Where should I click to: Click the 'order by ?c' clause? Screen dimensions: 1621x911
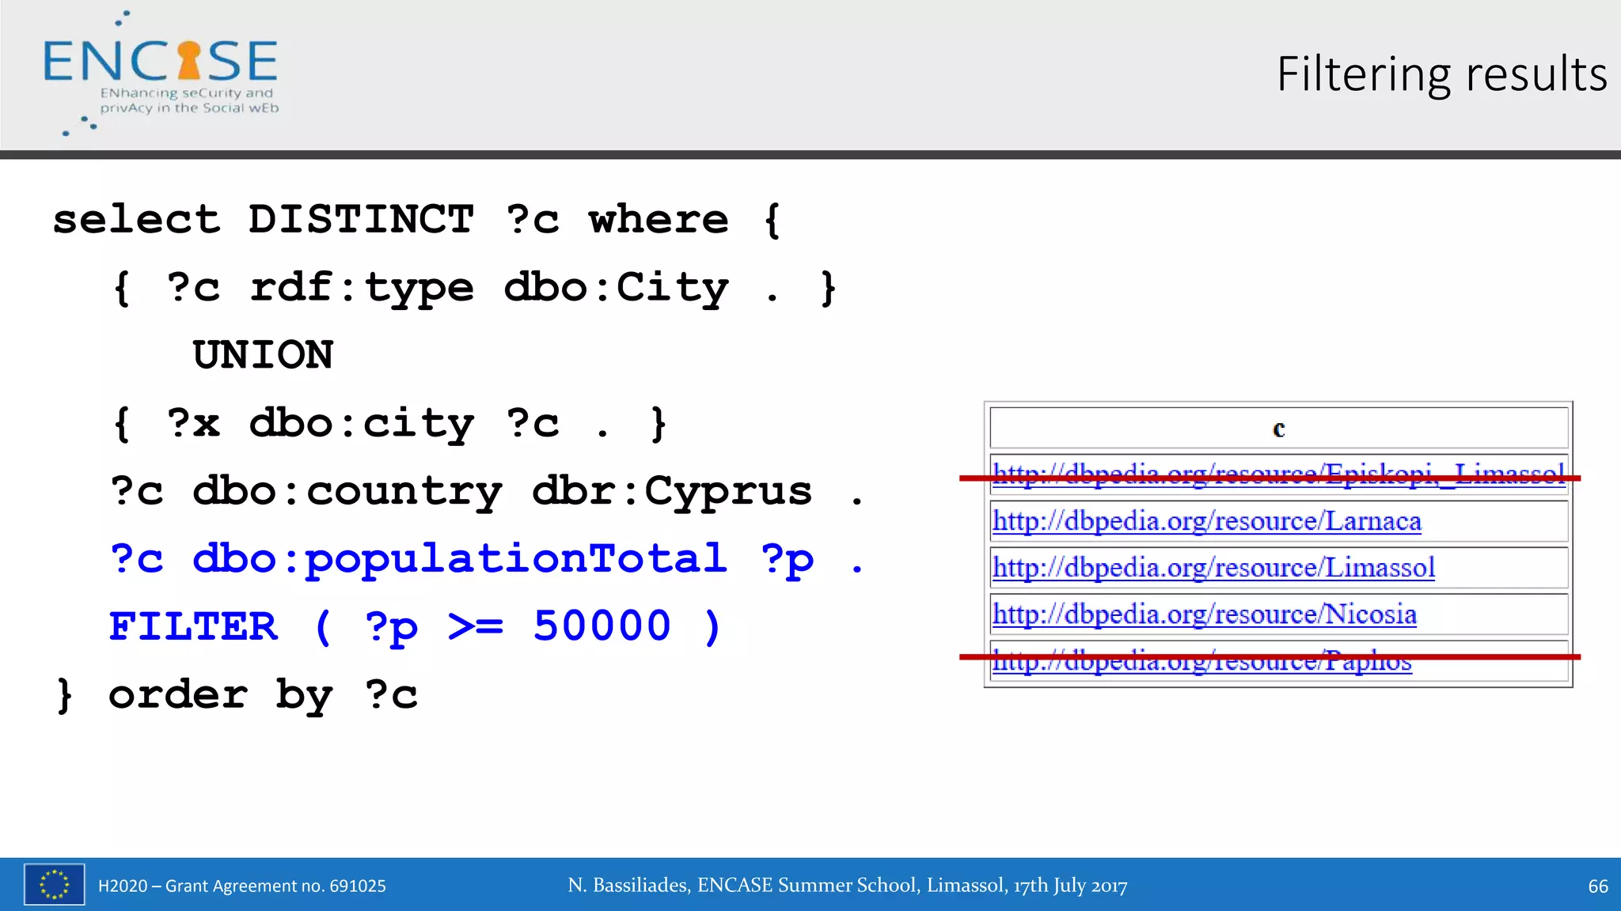coord(263,694)
